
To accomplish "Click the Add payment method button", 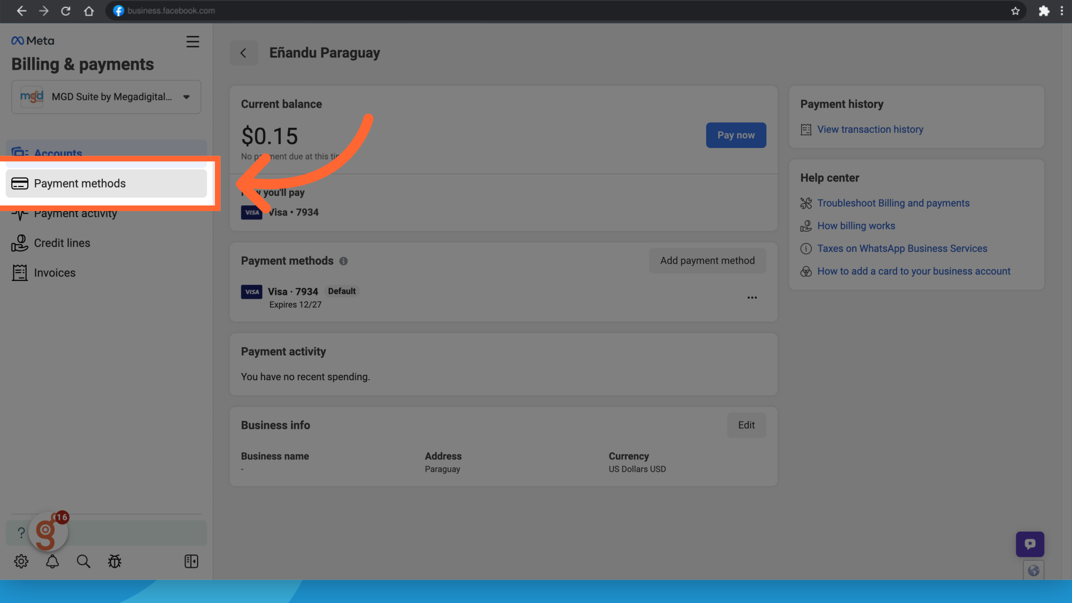I will point(707,261).
